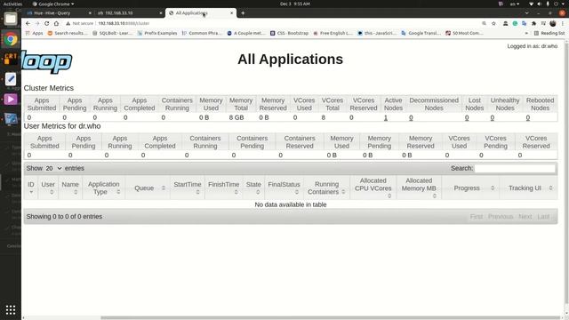Open the Google Chrome app menu
Screen dimensions: 569x320
(x=53, y=4)
